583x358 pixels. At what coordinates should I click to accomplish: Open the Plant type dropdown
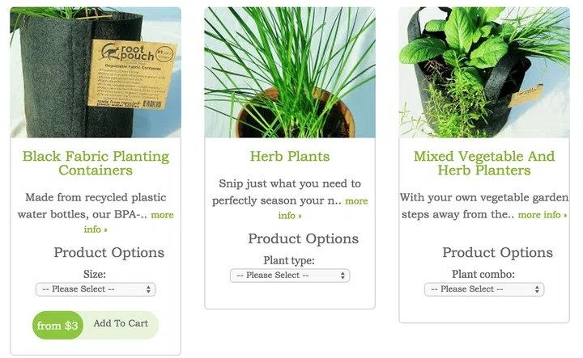point(290,276)
